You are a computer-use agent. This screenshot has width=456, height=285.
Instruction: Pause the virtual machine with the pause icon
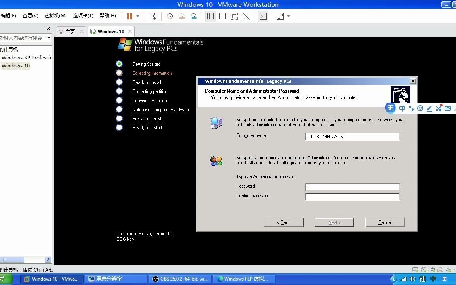pyautogui.click(x=129, y=16)
